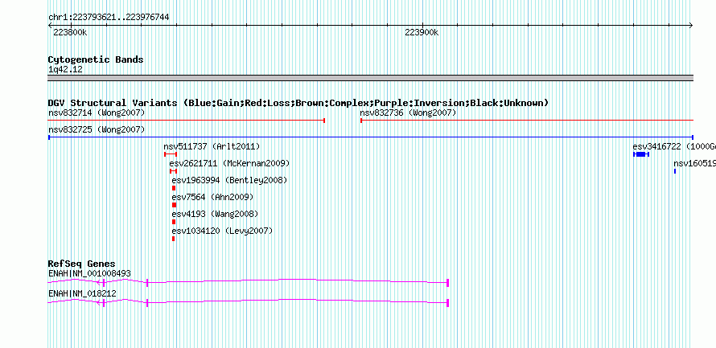716x348 pixels.
Task: Open the ENAH|NM_018212 gene label
Action: [x=82, y=293]
